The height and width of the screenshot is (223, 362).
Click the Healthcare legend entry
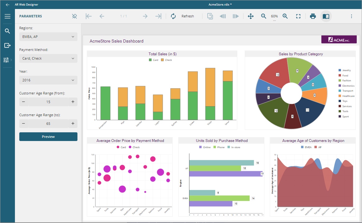(x=346, y=96)
